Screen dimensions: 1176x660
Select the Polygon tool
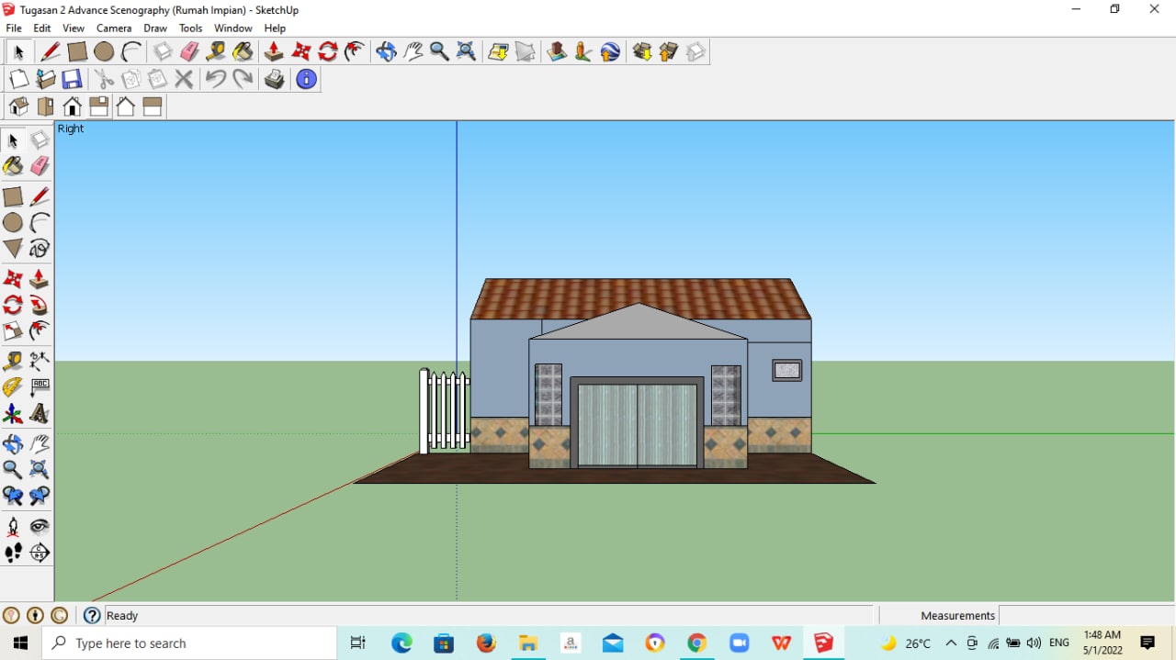click(13, 249)
